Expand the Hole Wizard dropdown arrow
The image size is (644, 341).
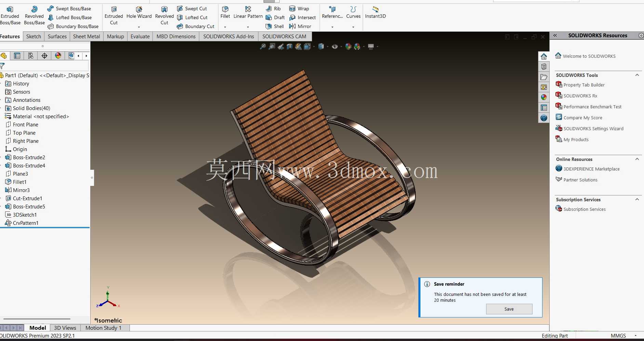pos(139,27)
